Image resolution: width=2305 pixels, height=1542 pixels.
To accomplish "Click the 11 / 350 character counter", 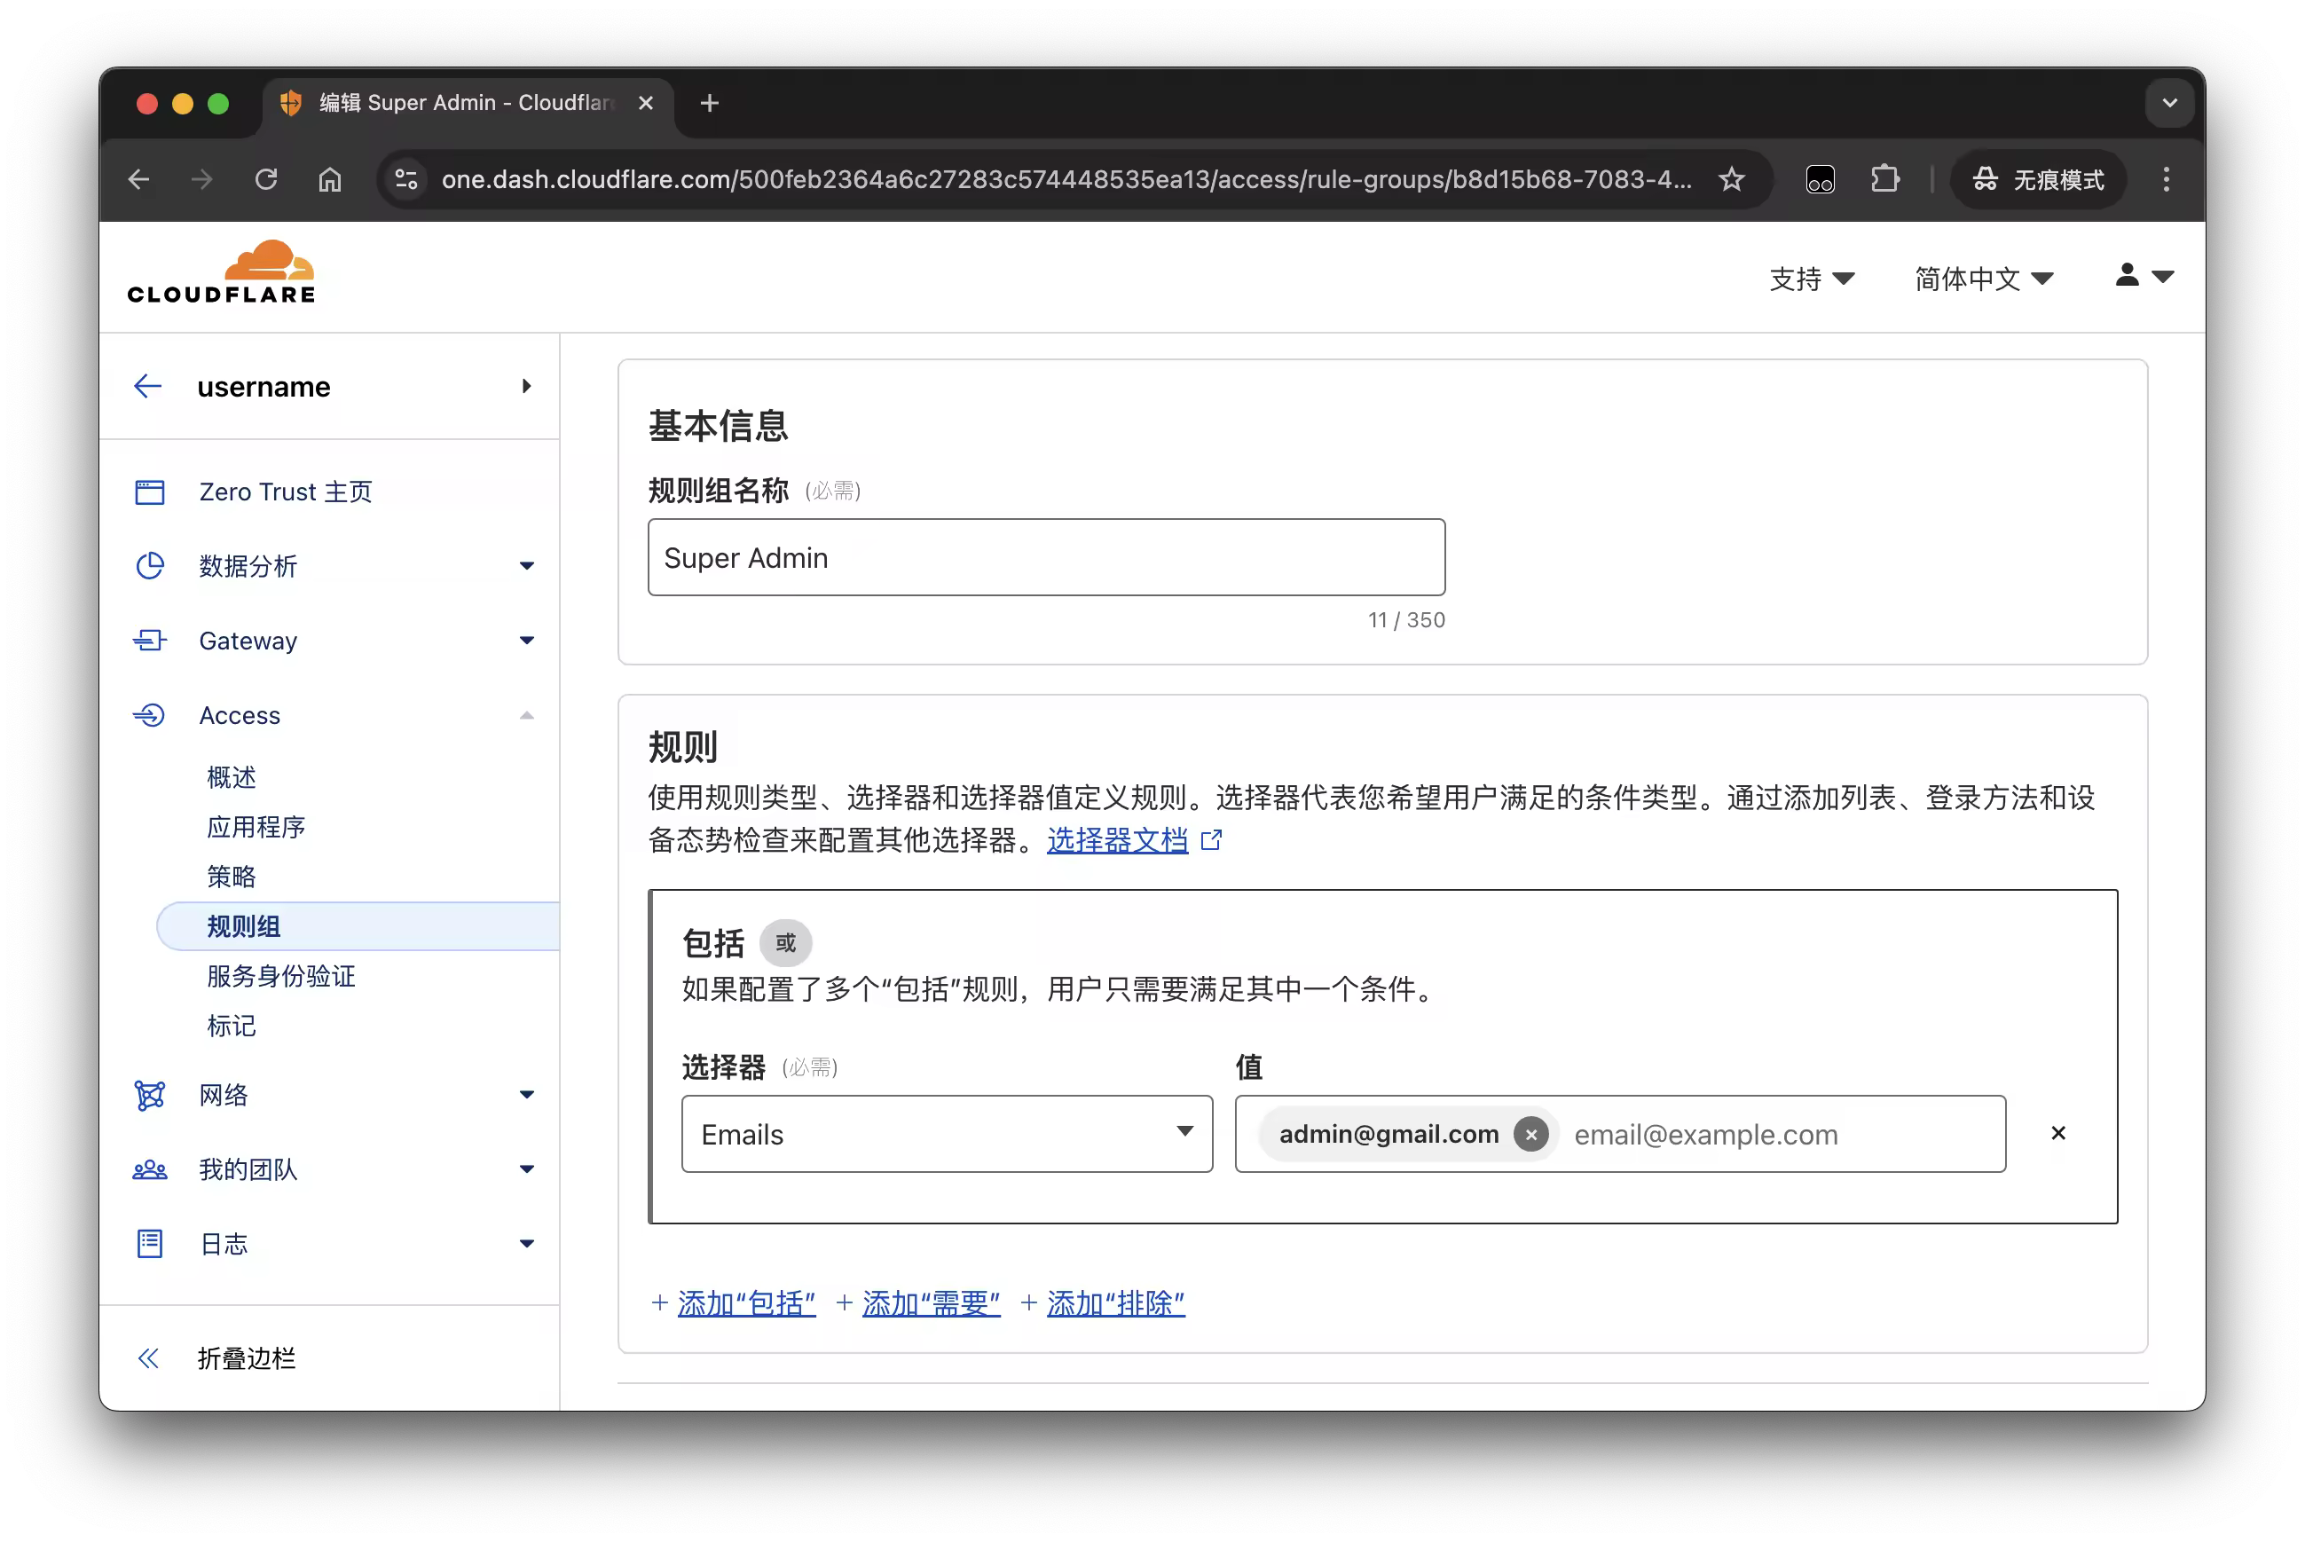I will pyautogui.click(x=1406, y=619).
